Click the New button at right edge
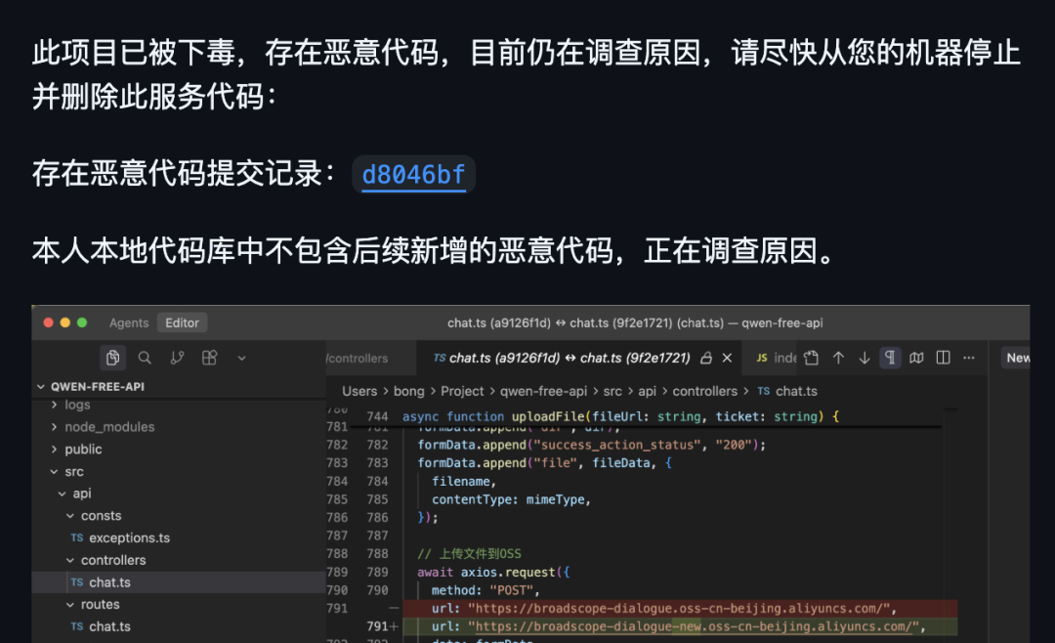Image resolution: width=1055 pixels, height=643 pixels. (x=1016, y=359)
